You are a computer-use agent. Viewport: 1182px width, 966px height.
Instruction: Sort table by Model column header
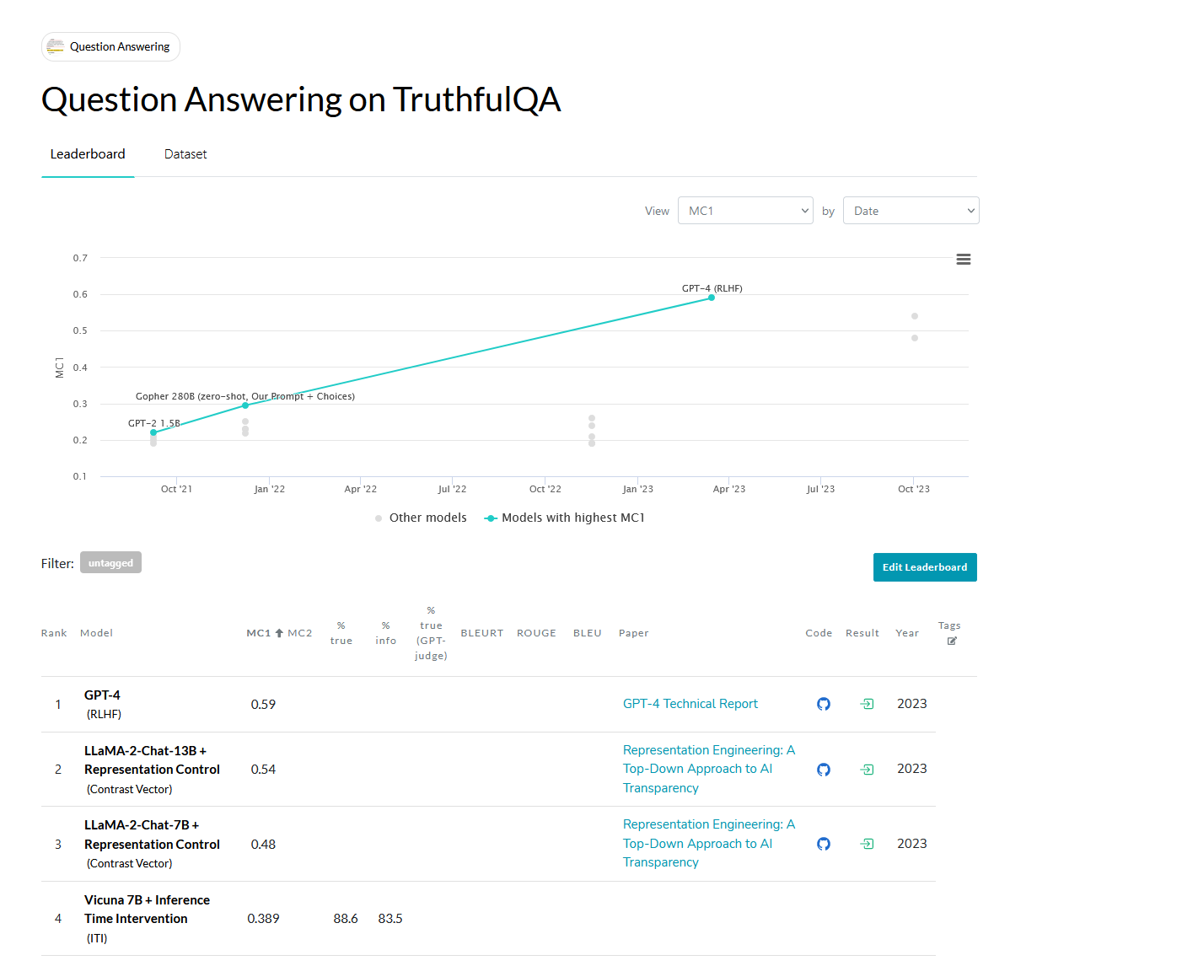96,633
